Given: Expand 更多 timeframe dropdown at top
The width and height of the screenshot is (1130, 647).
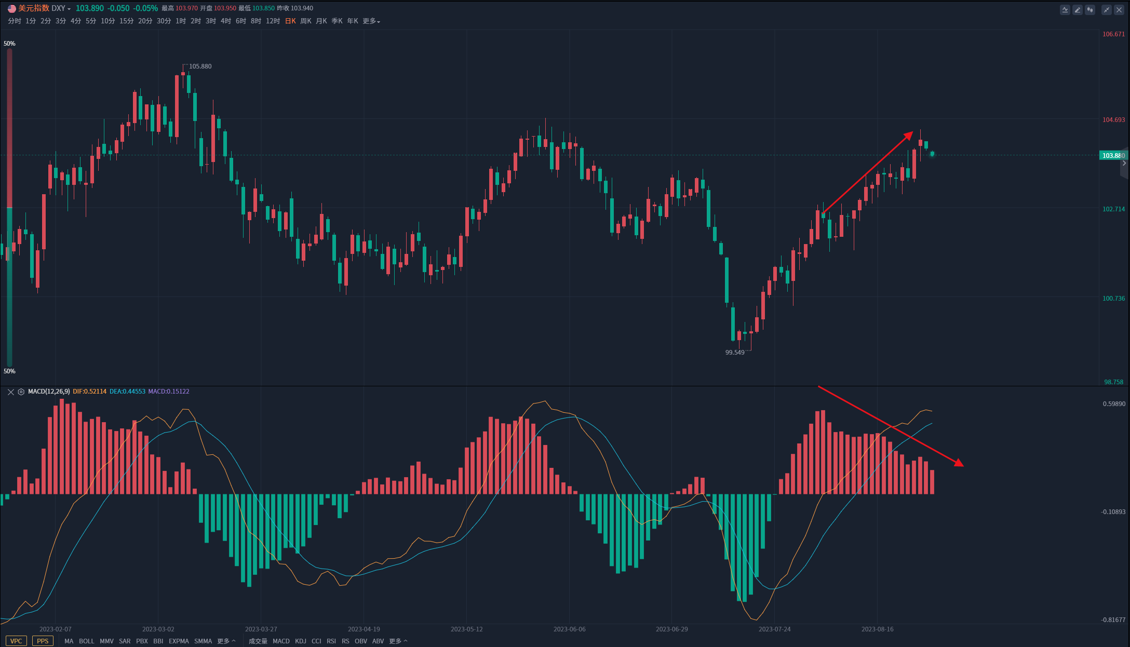Looking at the screenshot, I should (x=371, y=21).
